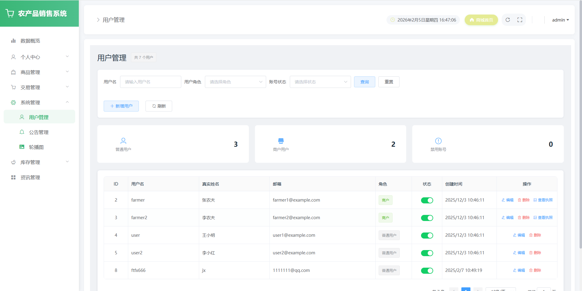Click the page refresh icon in header
582x291 pixels.
(x=508, y=20)
